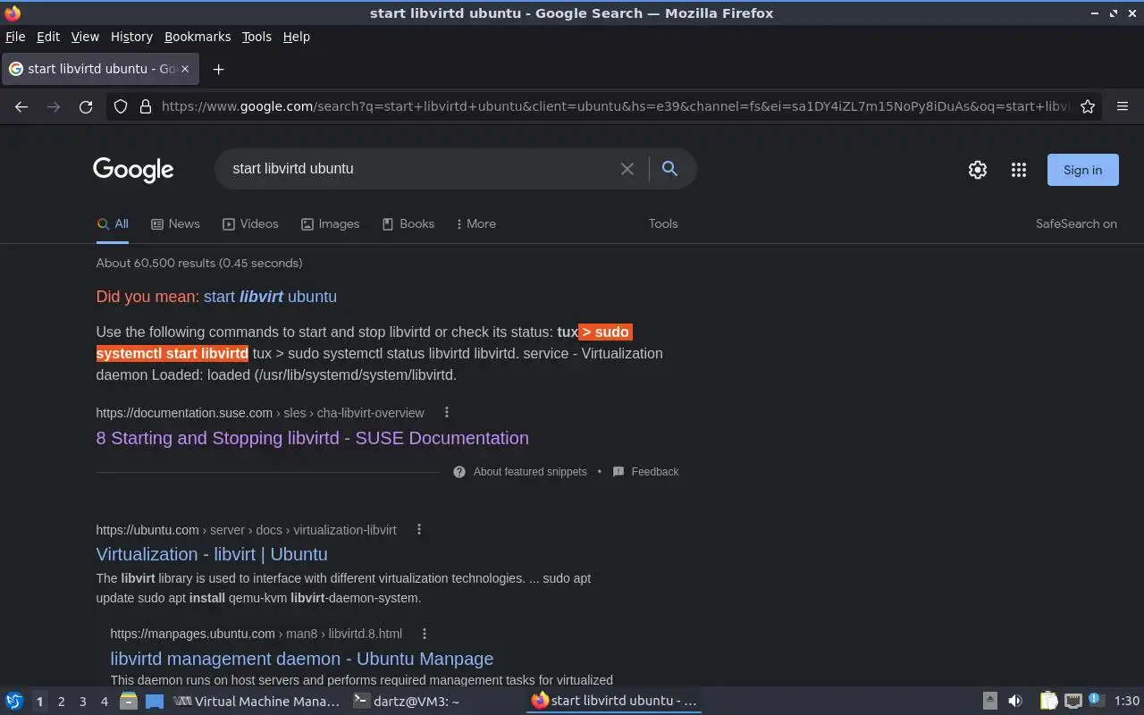Viewport: 1144px width, 715px height.
Task: Open the Edit menu
Action: pyautogui.click(x=48, y=37)
